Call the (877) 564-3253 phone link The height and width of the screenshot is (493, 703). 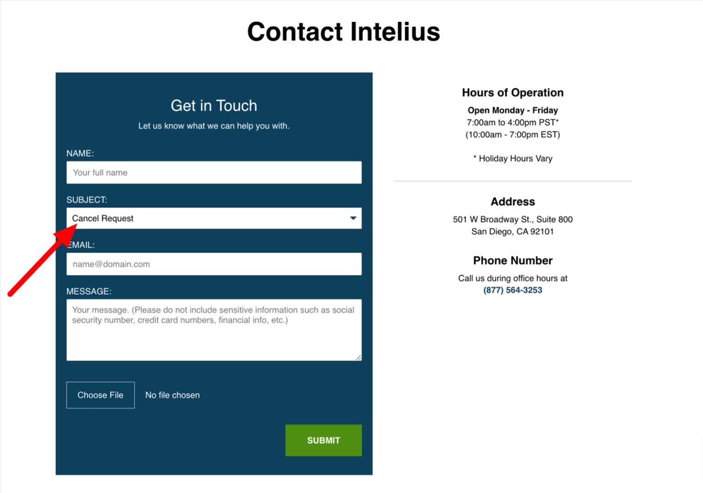[x=512, y=290]
